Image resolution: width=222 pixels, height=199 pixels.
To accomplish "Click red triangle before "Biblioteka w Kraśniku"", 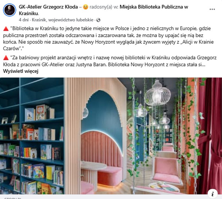I will (6, 29).
